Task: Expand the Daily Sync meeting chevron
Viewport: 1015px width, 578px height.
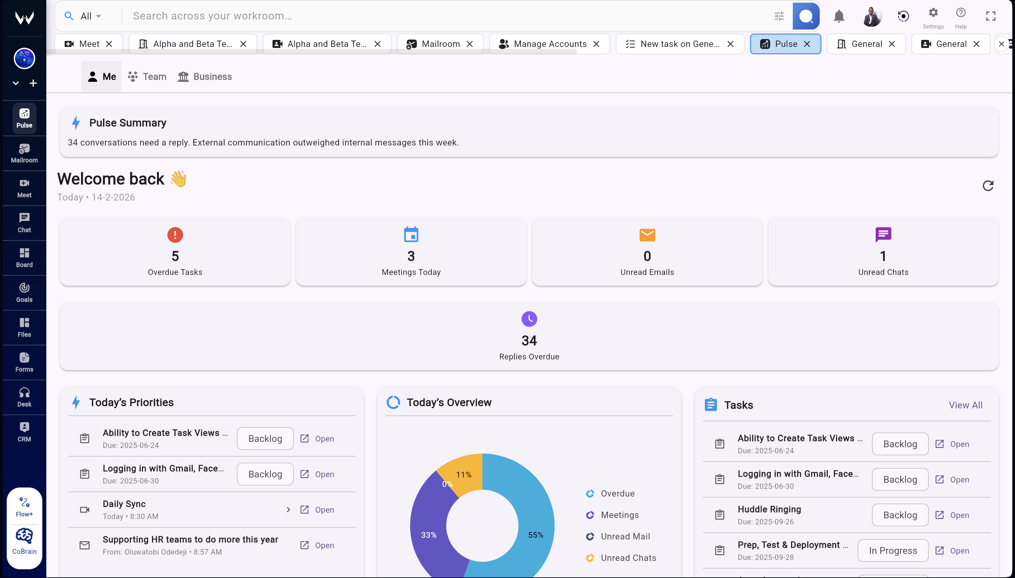Action: (x=288, y=510)
